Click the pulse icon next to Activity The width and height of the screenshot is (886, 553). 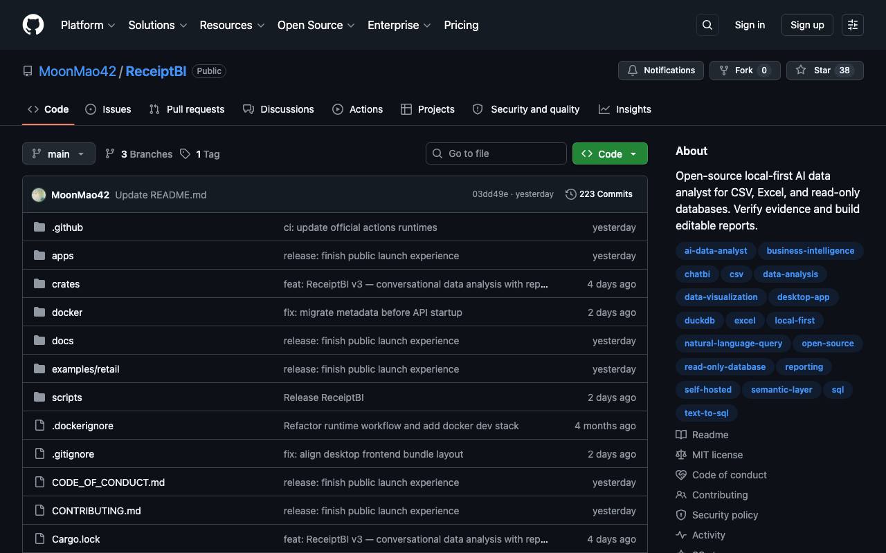pos(681,535)
